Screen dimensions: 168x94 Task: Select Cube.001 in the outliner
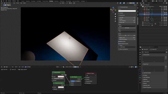(x=147, y=10)
